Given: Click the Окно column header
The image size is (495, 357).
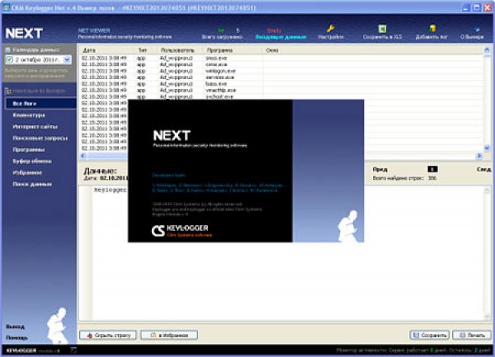Looking at the screenshot, I should tap(373, 50).
